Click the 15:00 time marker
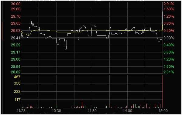This screenshot has height=115, width=182. [x=163, y=110]
